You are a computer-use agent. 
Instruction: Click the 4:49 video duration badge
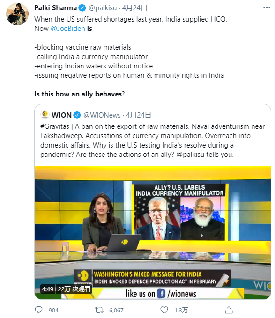(48, 289)
